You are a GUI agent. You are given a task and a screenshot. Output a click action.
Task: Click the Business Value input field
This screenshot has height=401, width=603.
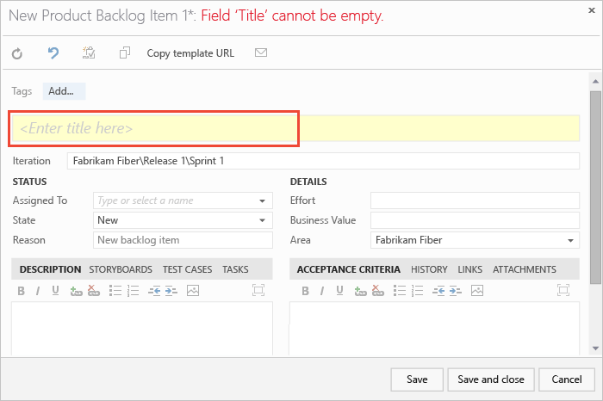click(475, 220)
